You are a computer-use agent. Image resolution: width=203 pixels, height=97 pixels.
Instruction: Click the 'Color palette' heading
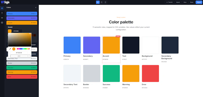click(121, 22)
